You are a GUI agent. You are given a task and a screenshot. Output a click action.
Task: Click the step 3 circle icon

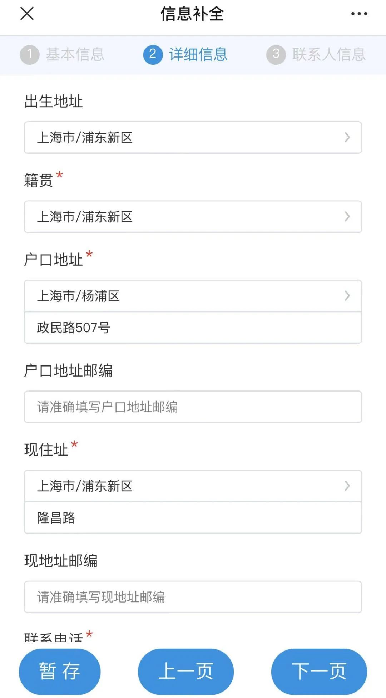[276, 55]
